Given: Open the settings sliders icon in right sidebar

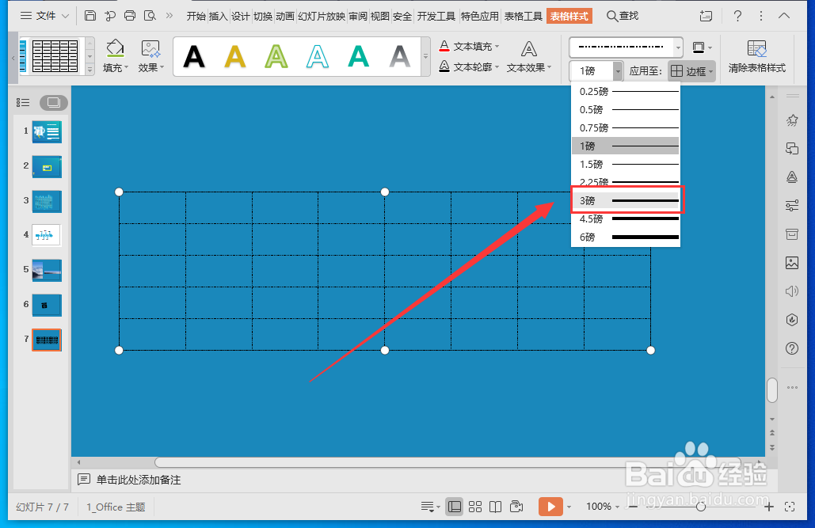Looking at the screenshot, I should (791, 205).
